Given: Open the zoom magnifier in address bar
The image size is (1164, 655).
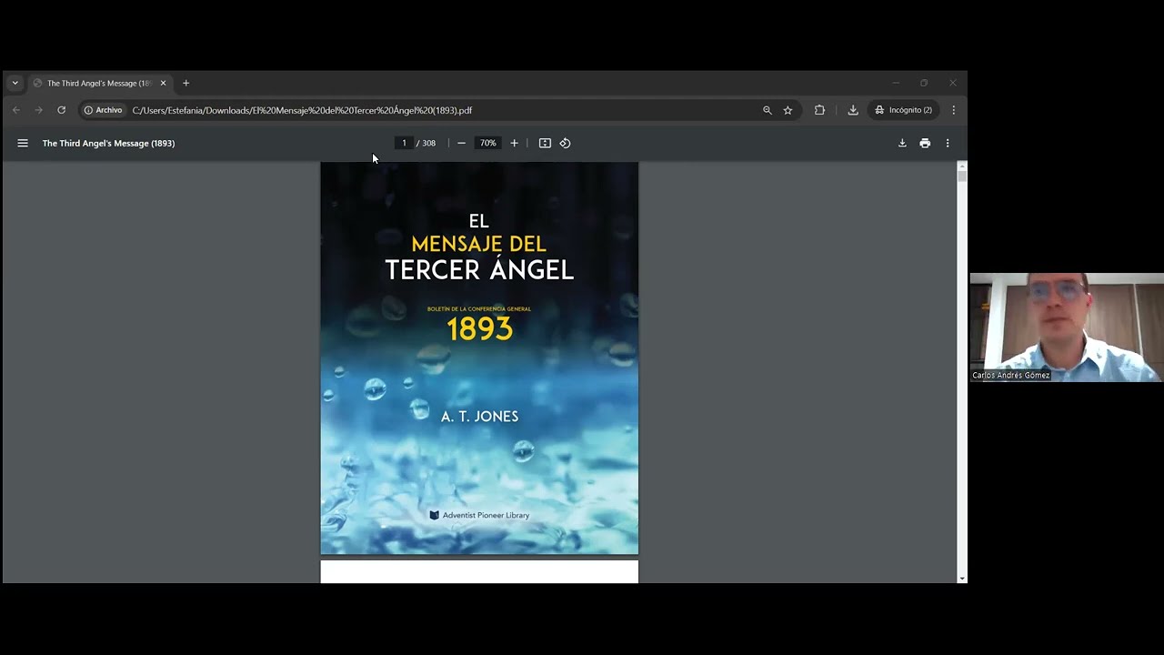Looking at the screenshot, I should point(767,110).
